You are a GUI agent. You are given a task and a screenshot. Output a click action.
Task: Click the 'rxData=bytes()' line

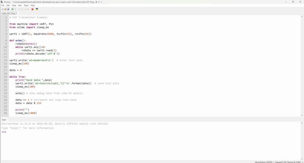(x=26, y=44)
